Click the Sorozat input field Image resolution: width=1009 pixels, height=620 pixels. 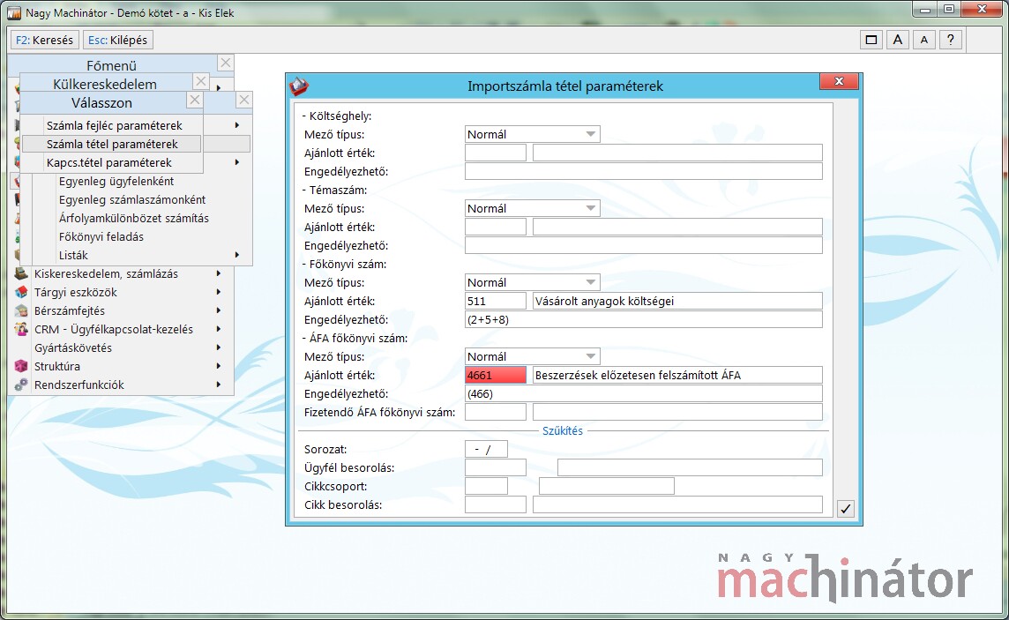pos(487,450)
